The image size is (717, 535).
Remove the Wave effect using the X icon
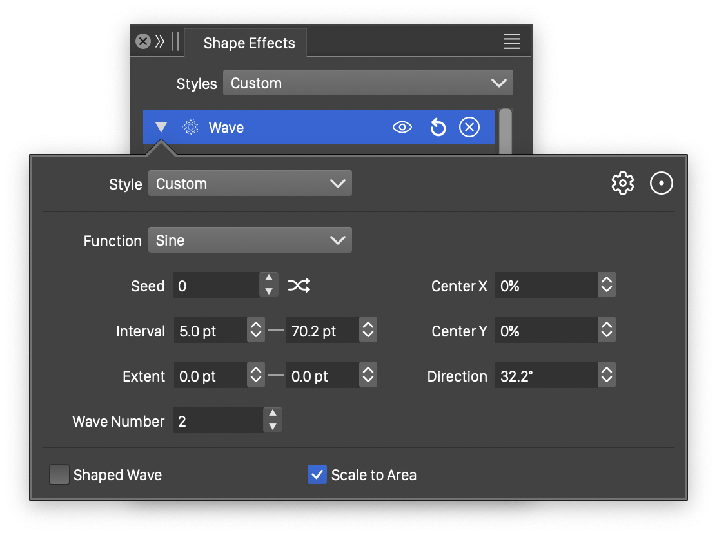(x=469, y=128)
